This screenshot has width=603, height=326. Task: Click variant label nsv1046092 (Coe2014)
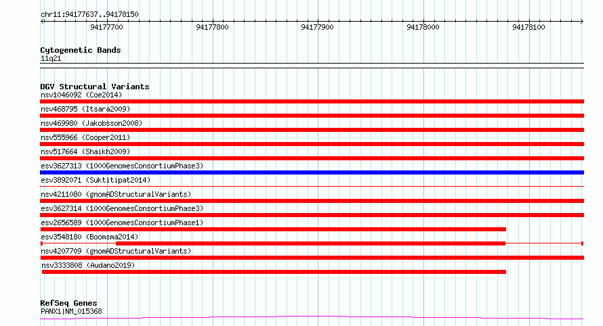coord(81,95)
